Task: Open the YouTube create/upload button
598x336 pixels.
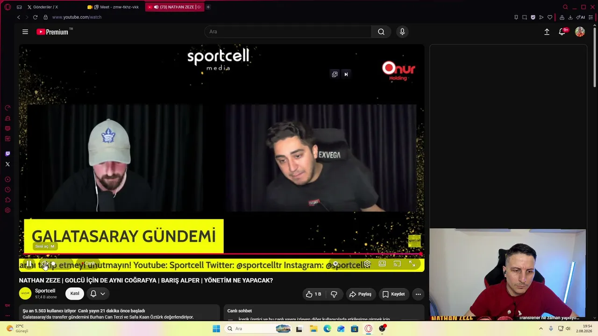Action: coord(547,32)
